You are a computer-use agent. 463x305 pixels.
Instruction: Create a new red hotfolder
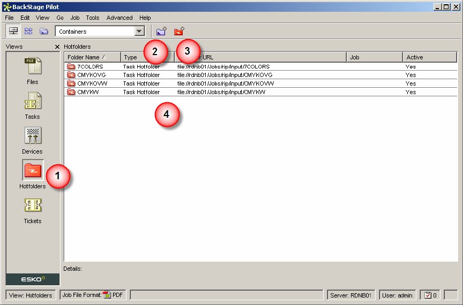[x=179, y=31]
